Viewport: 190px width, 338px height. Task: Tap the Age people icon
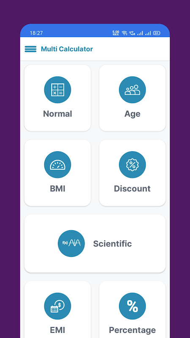pyautogui.click(x=132, y=90)
